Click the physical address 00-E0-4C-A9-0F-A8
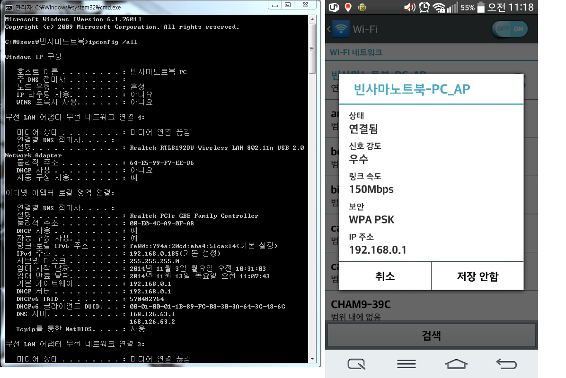 pyautogui.click(x=162, y=223)
